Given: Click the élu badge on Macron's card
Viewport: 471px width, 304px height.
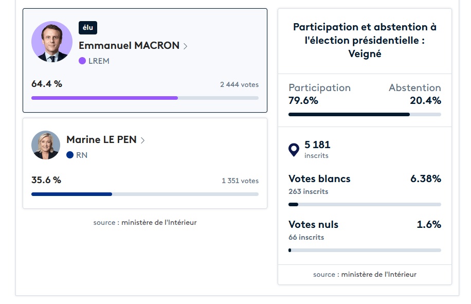Looking at the screenshot, I should [88, 28].
